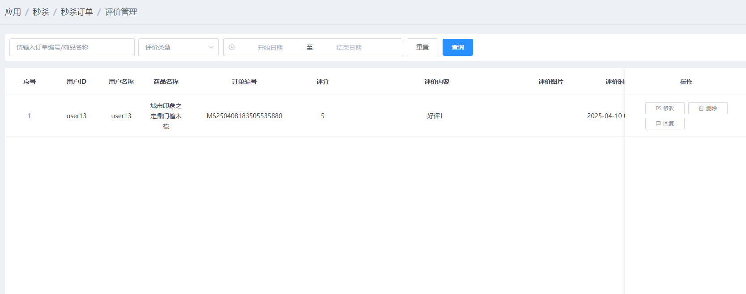Click the comment icon on the 回复 button
This screenshot has height=294, width=746.
click(x=658, y=124)
